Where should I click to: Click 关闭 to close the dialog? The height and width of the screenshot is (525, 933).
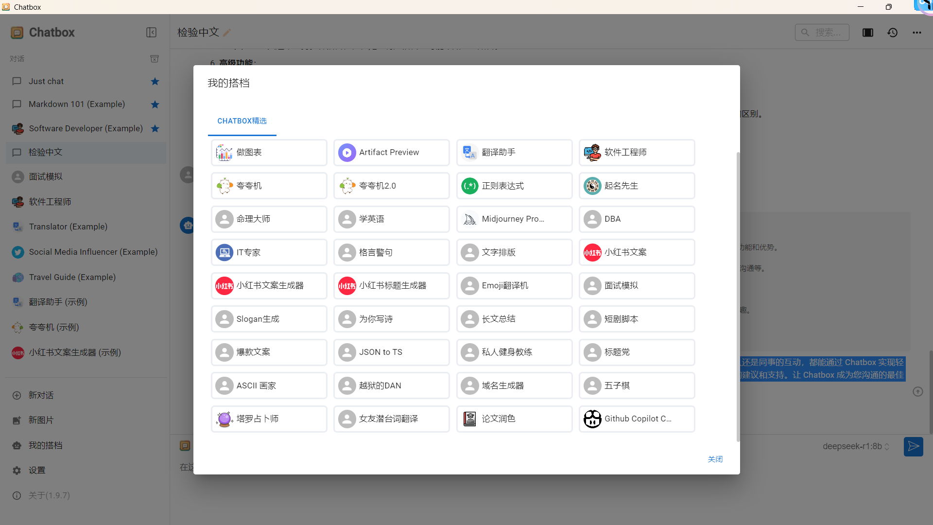(715, 459)
